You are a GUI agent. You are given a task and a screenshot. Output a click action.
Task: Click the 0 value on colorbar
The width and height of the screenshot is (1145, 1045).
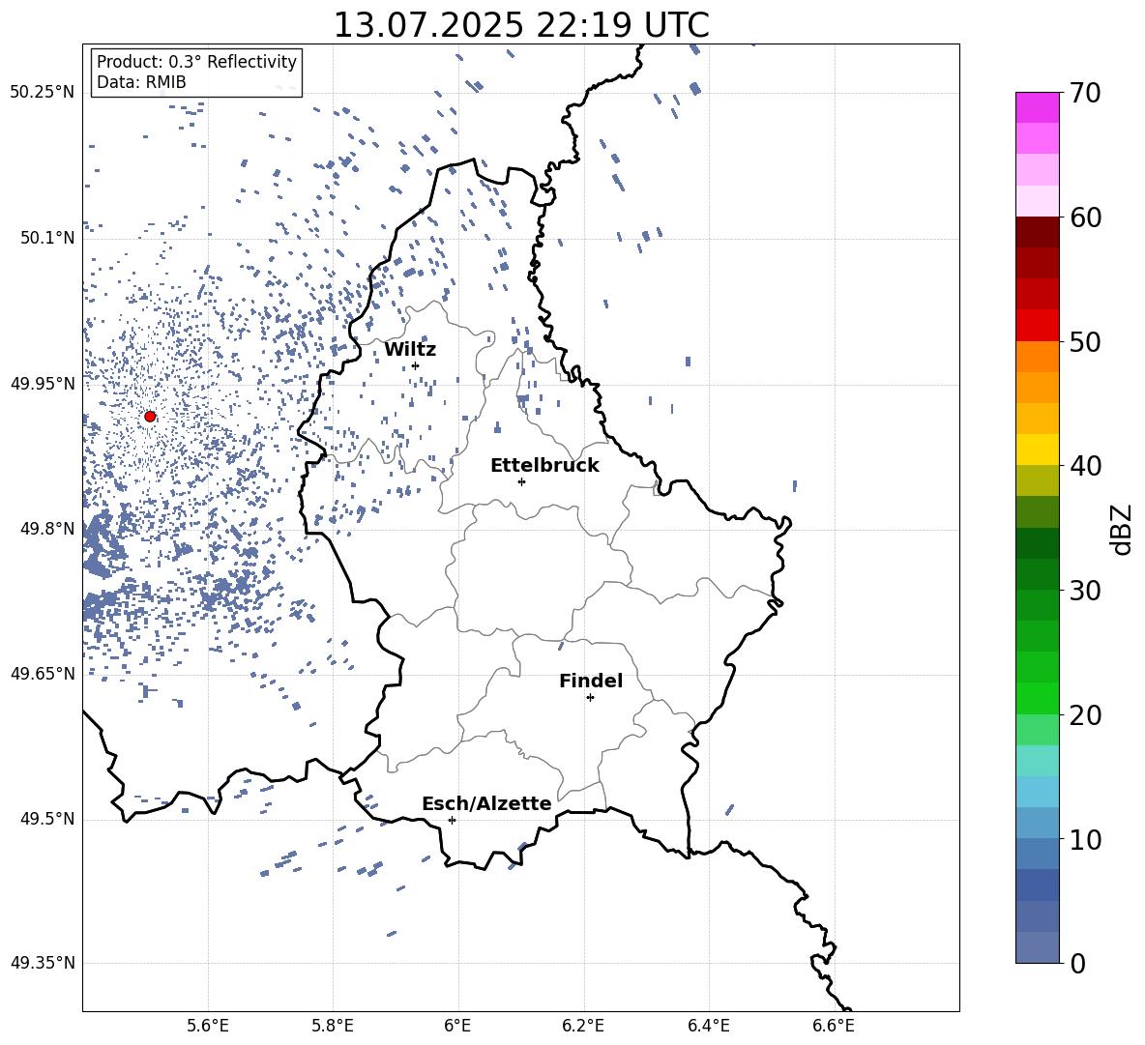click(x=1077, y=963)
